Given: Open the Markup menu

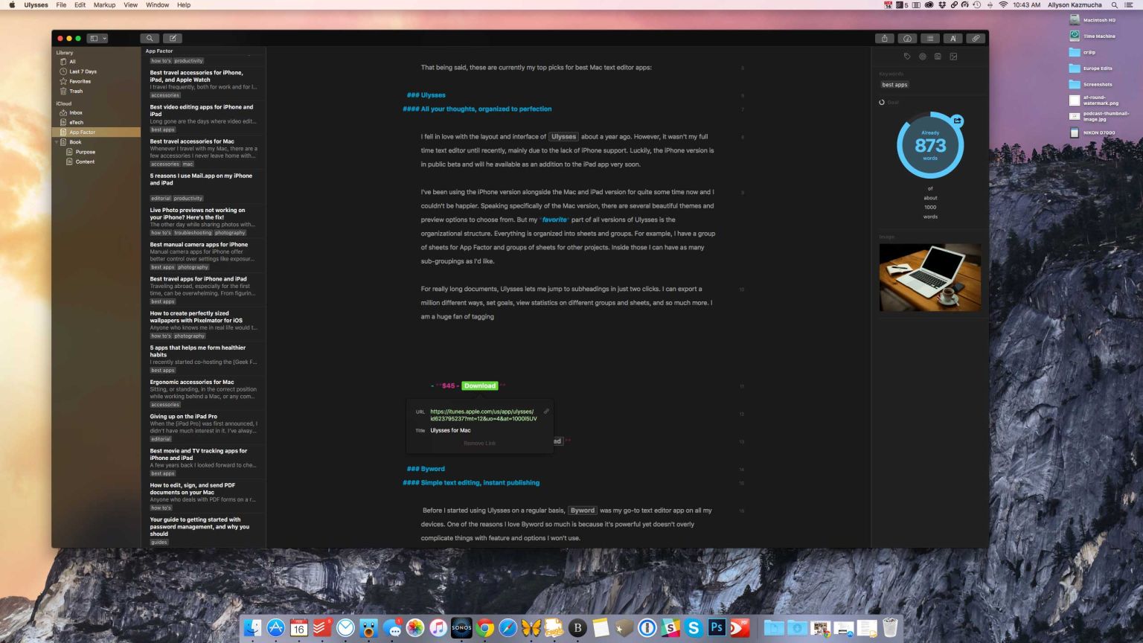Looking at the screenshot, I should click(103, 5).
